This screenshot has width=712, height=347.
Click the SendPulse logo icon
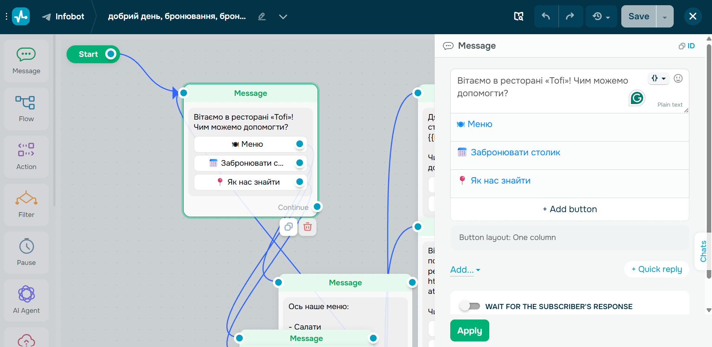tap(21, 16)
